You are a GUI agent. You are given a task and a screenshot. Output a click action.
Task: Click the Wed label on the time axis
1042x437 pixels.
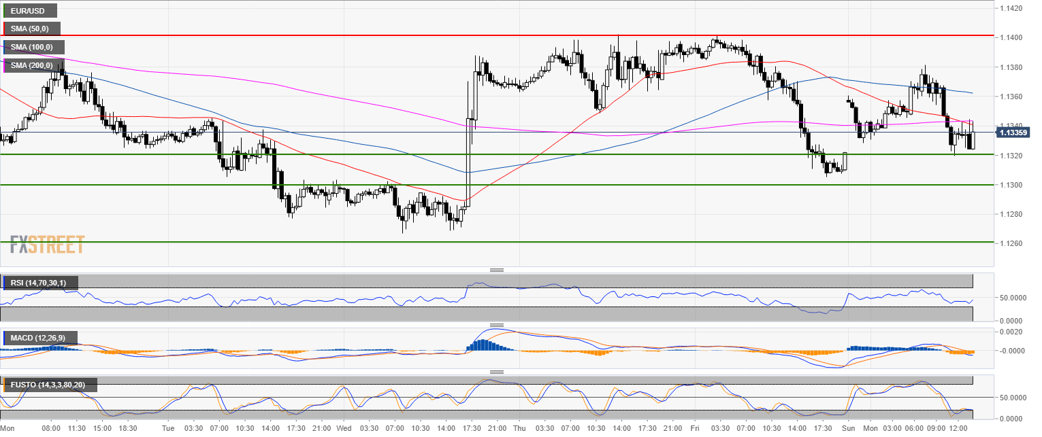[x=344, y=429]
